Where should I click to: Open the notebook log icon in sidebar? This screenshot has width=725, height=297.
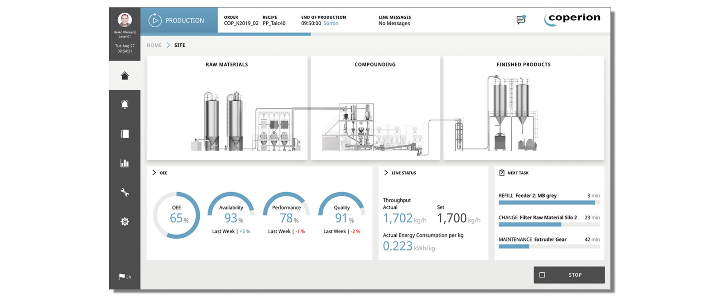pyautogui.click(x=125, y=134)
